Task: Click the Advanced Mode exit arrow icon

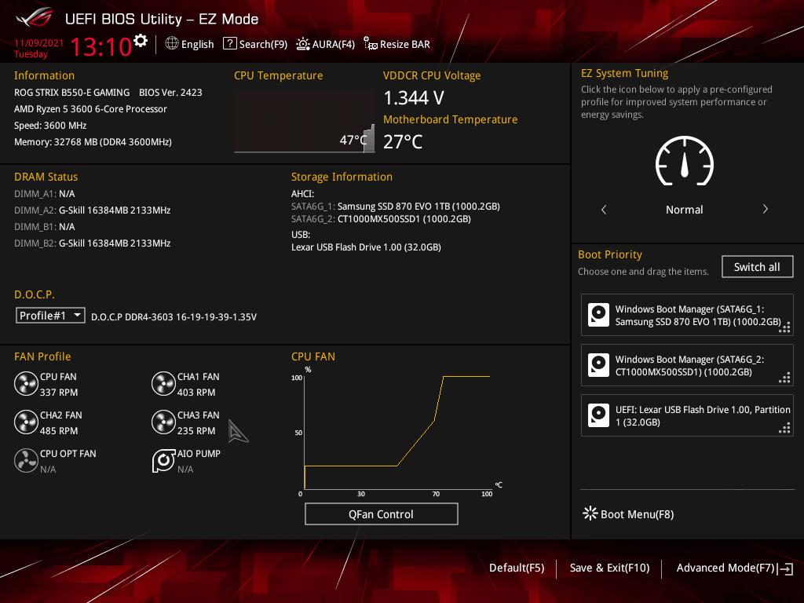Action: pyautogui.click(x=785, y=568)
